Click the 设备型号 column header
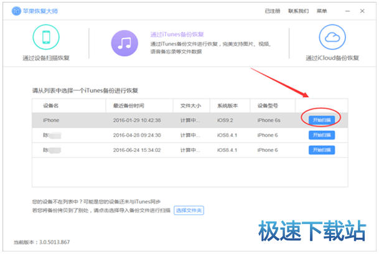This screenshot has width=379, height=254. (x=268, y=106)
